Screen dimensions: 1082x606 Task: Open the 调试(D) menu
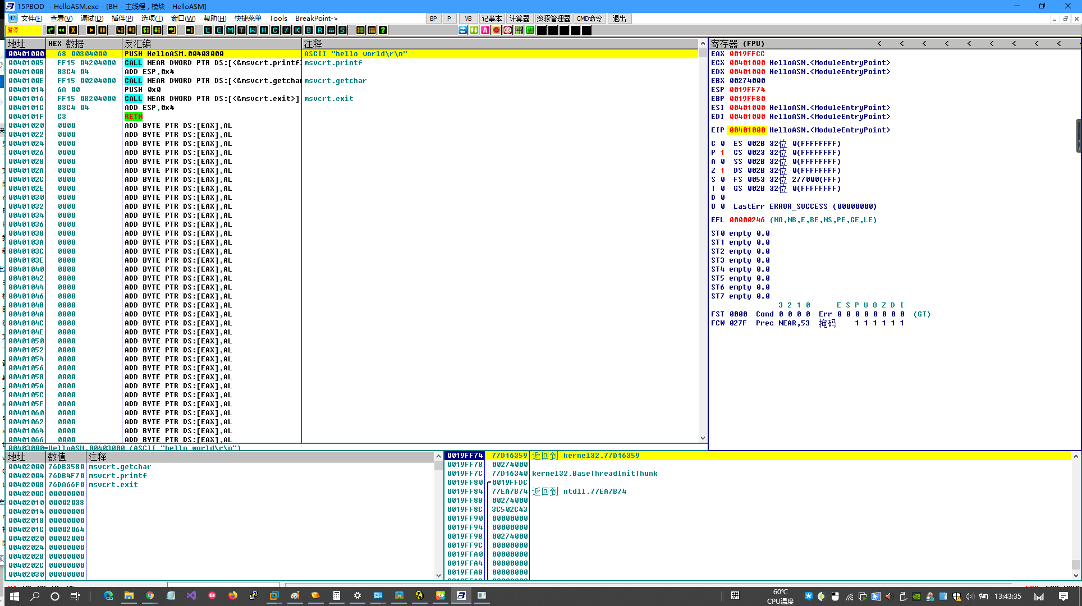tap(92, 19)
